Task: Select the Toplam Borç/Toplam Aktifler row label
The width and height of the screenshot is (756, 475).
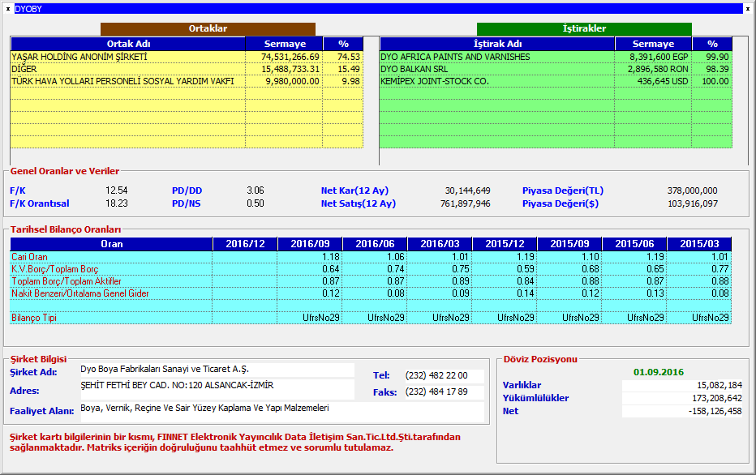Action: pyautogui.click(x=67, y=280)
